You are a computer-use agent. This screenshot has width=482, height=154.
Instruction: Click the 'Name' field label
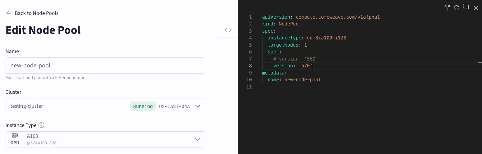[12, 52]
